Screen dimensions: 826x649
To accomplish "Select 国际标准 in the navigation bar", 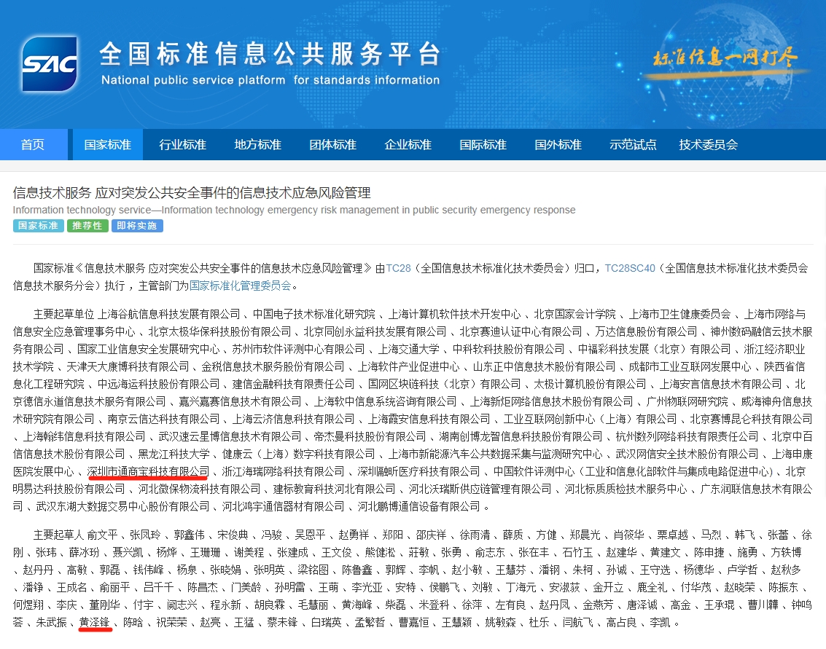I will [483, 145].
